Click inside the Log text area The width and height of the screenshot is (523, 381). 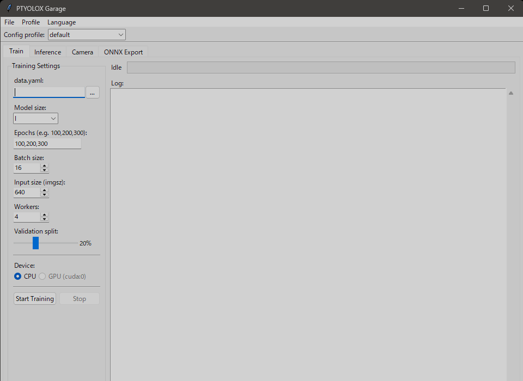(x=308, y=235)
